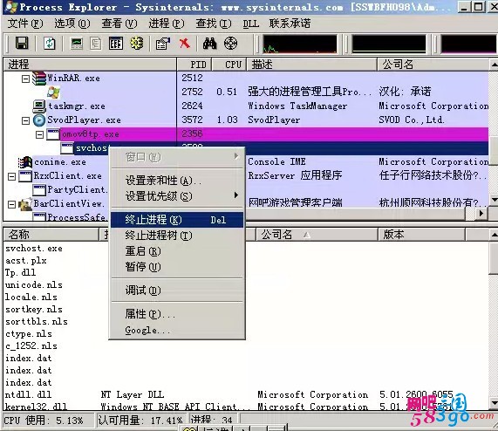Choose Google... from context menu
498x431 pixels.
178,330
